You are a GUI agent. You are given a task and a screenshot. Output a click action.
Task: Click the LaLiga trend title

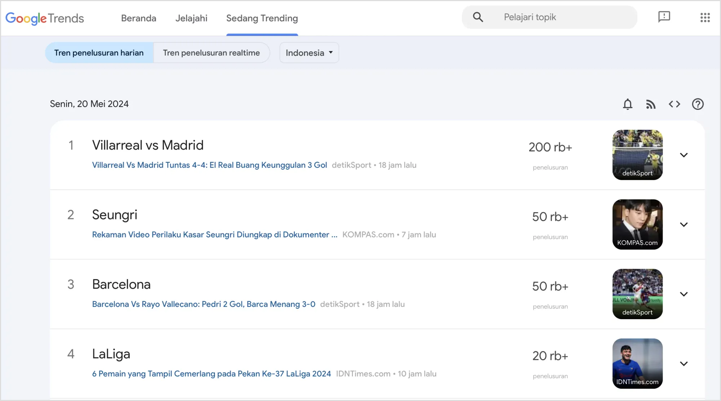[111, 354]
